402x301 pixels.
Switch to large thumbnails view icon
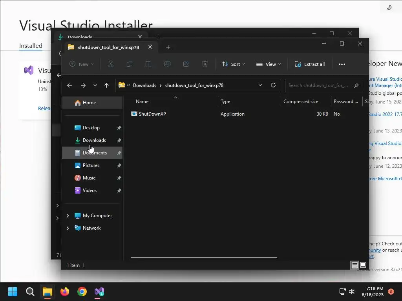363,265
